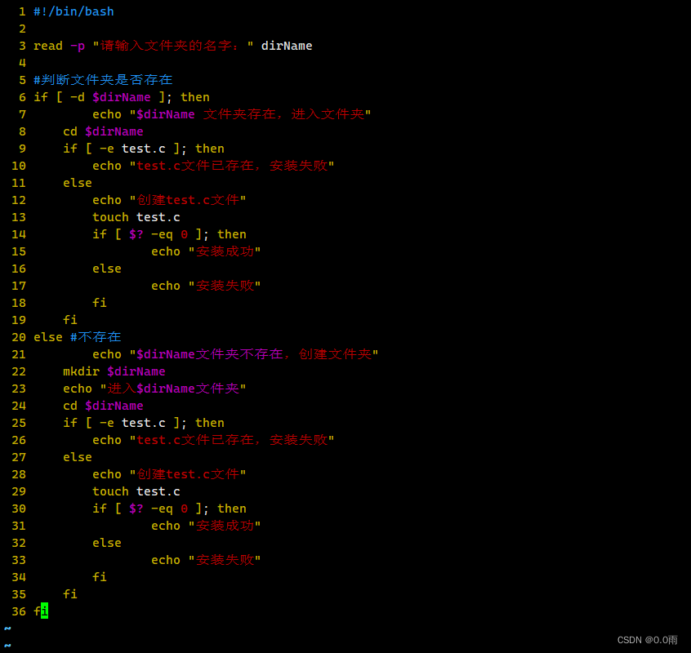The image size is (691, 653).
Task: Click 'else' keyword on line 20
Action: coord(48,337)
